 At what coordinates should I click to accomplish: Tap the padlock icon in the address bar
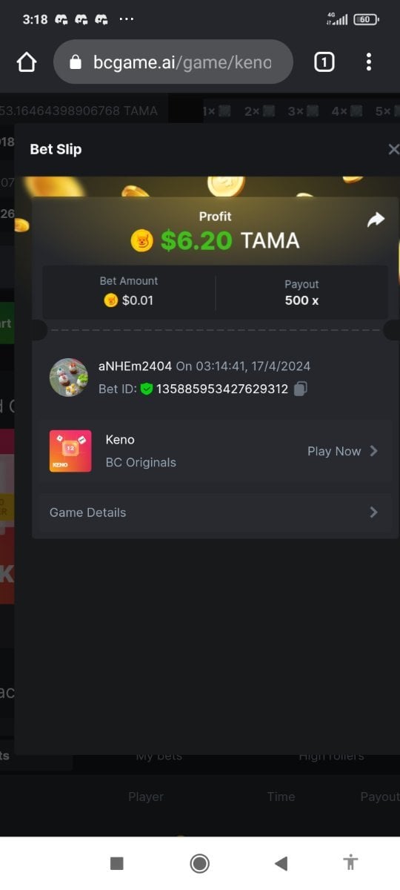(75, 62)
